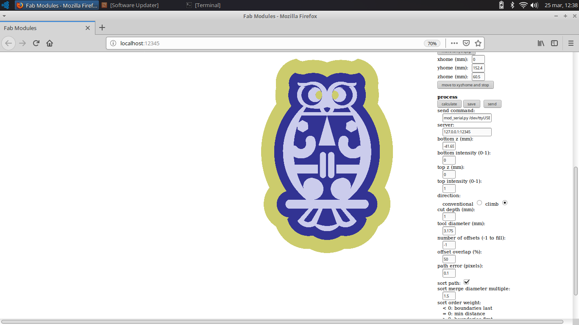Open the window menu arrow in title bar
The width and height of the screenshot is (579, 325).
(x=4, y=16)
